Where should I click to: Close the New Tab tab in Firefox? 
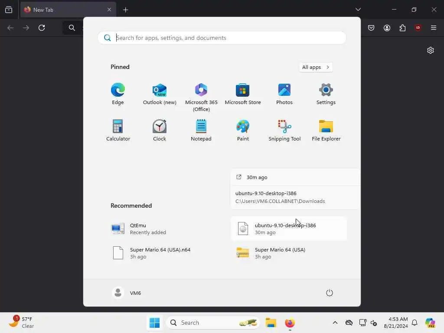[x=109, y=10]
